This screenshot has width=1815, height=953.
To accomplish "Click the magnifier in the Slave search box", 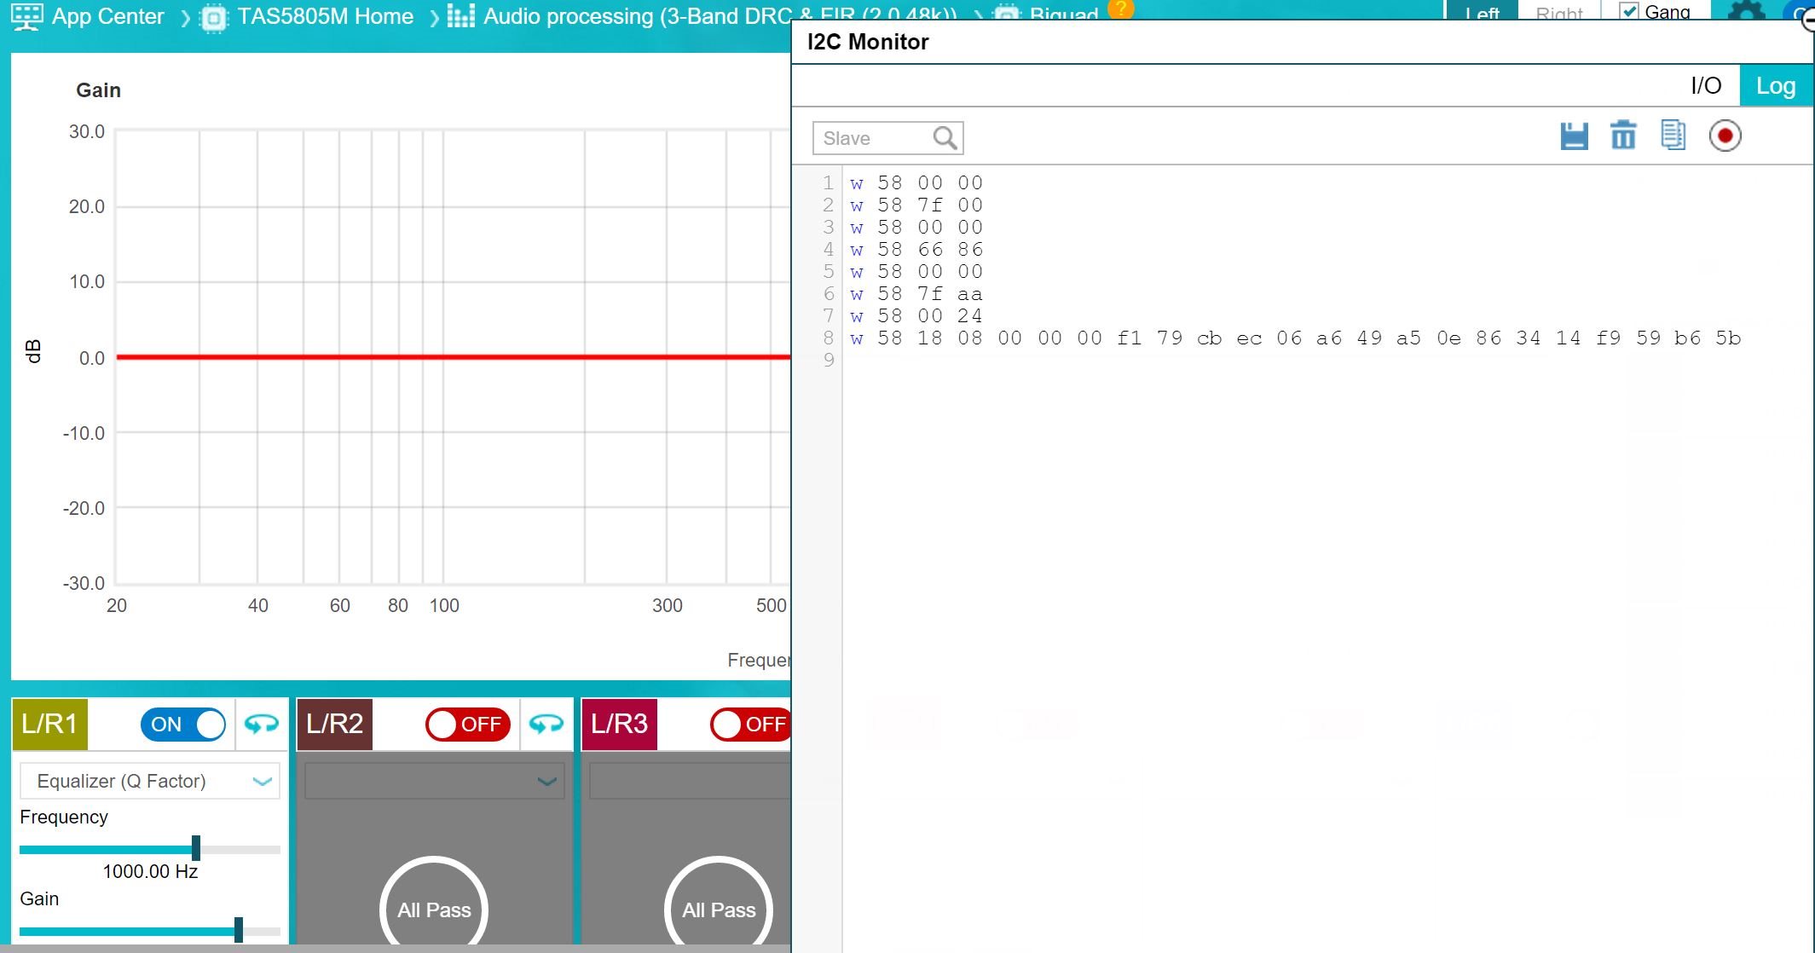I will tap(945, 138).
